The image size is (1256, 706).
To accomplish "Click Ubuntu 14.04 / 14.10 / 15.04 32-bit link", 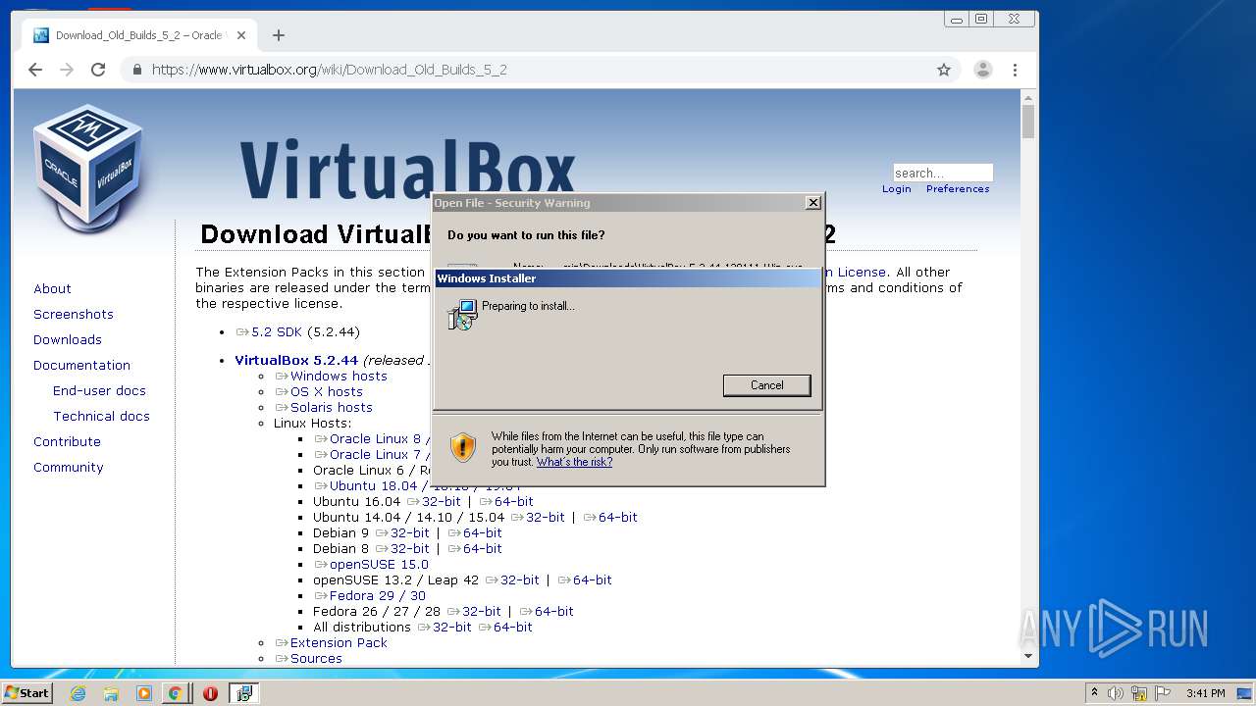I will click(x=539, y=517).
